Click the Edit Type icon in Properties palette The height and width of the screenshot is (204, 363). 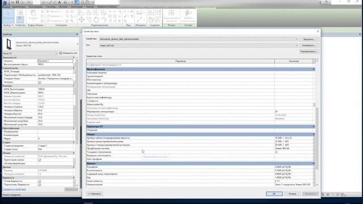point(68,53)
